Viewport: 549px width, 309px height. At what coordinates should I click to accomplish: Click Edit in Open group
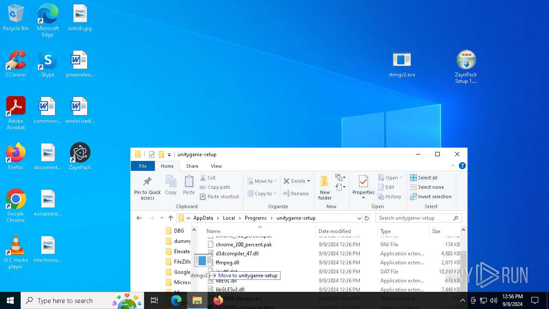point(386,187)
